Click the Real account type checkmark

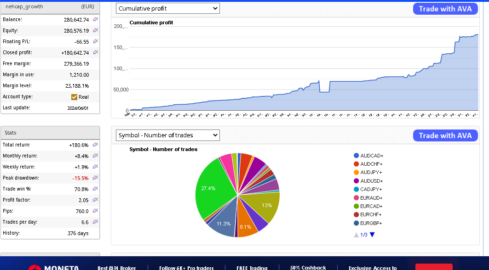point(74,97)
